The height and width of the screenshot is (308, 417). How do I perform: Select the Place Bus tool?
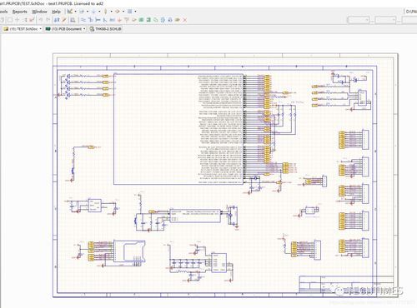tap(91, 20)
